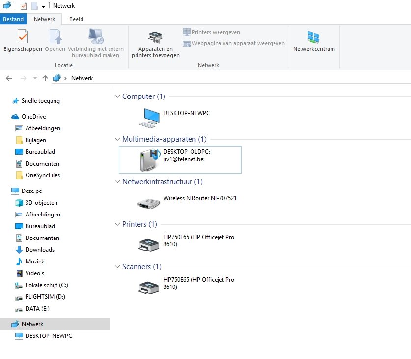Switch to the Beeld ribbon tab
Screen dimensions: 411x359
(x=76, y=19)
